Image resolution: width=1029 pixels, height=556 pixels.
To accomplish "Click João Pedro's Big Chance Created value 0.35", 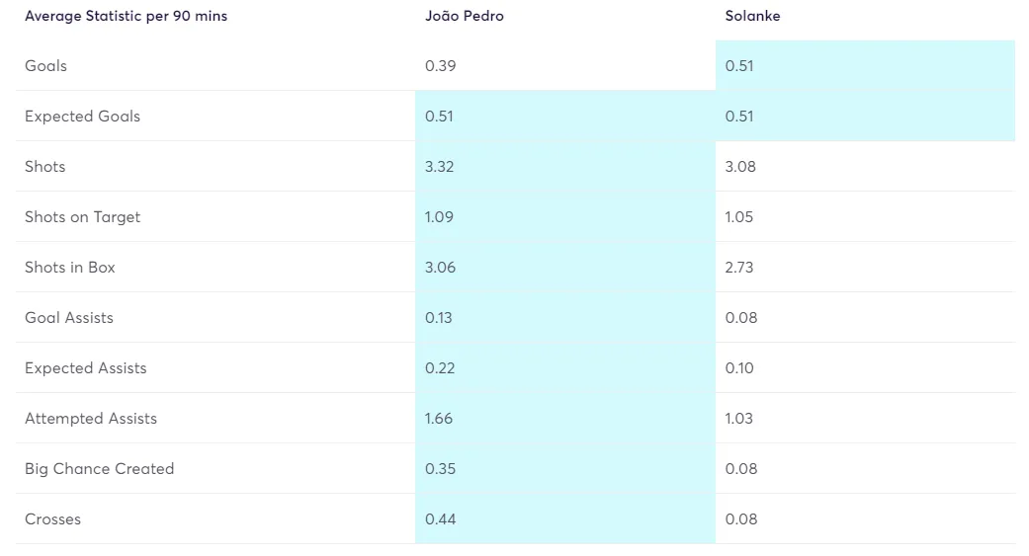I will [440, 469].
